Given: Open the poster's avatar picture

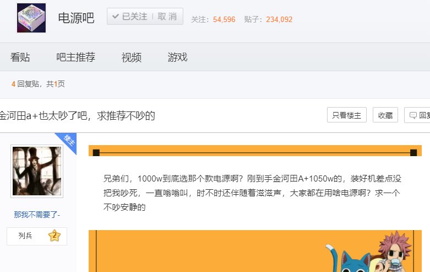Looking at the screenshot, I should point(37,171).
